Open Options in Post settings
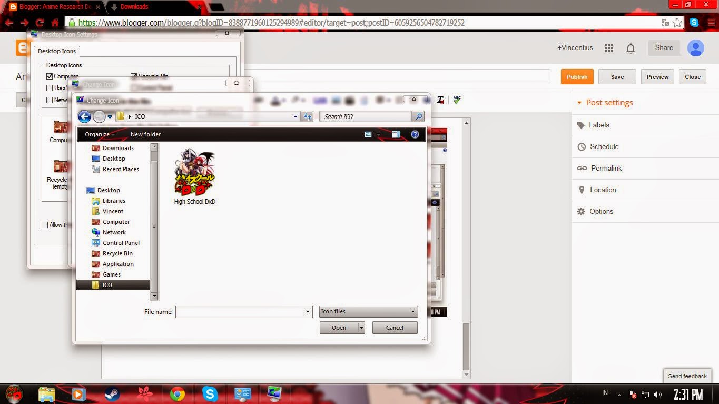The height and width of the screenshot is (404, 719). click(x=601, y=212)
